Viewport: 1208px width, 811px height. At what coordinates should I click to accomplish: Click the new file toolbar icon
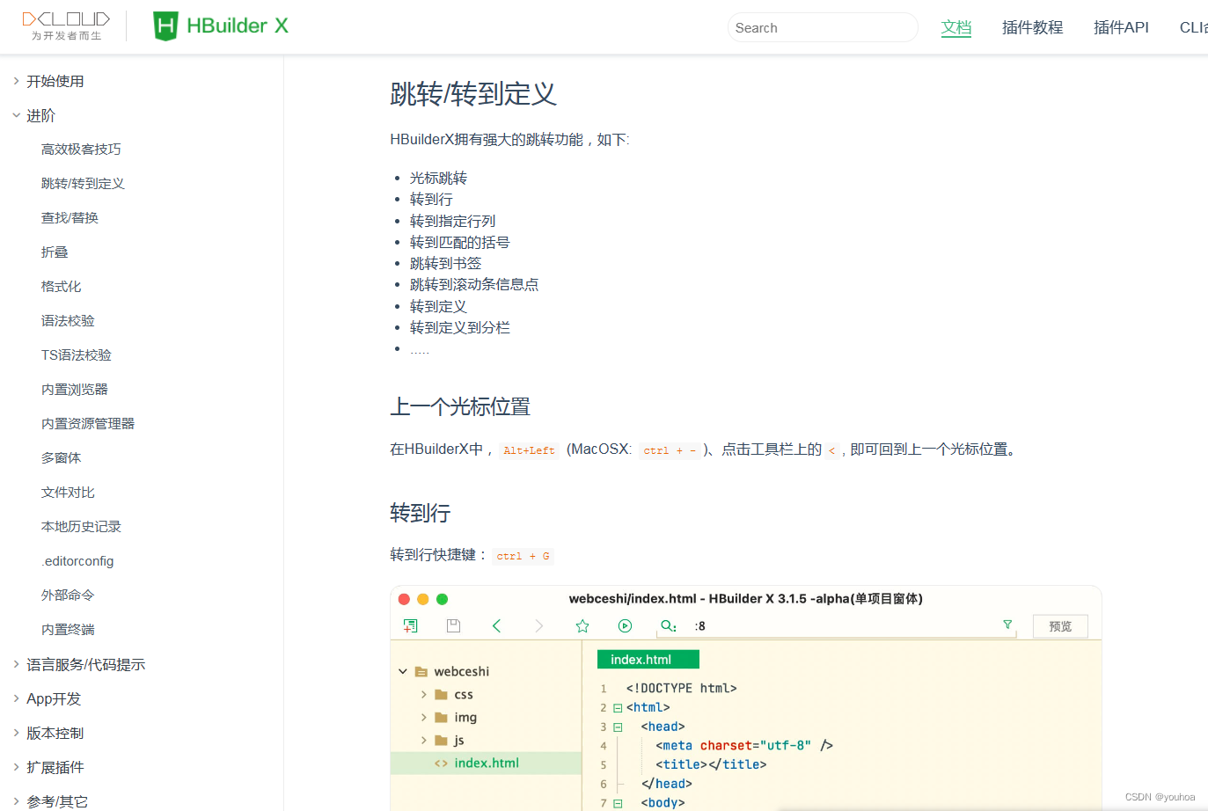(x=411, y=625)
